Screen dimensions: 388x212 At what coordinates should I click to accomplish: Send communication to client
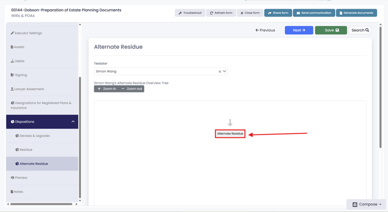coord(314,13)
